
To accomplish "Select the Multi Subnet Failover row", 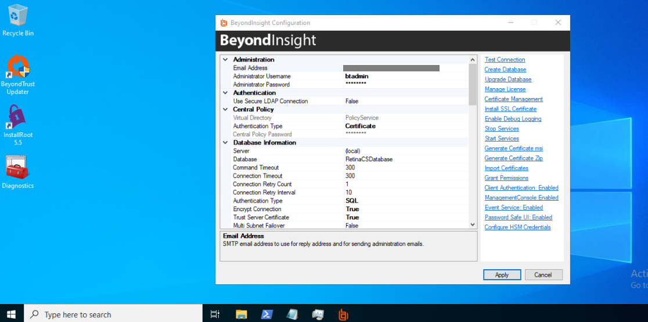I will tap(350, 225).
